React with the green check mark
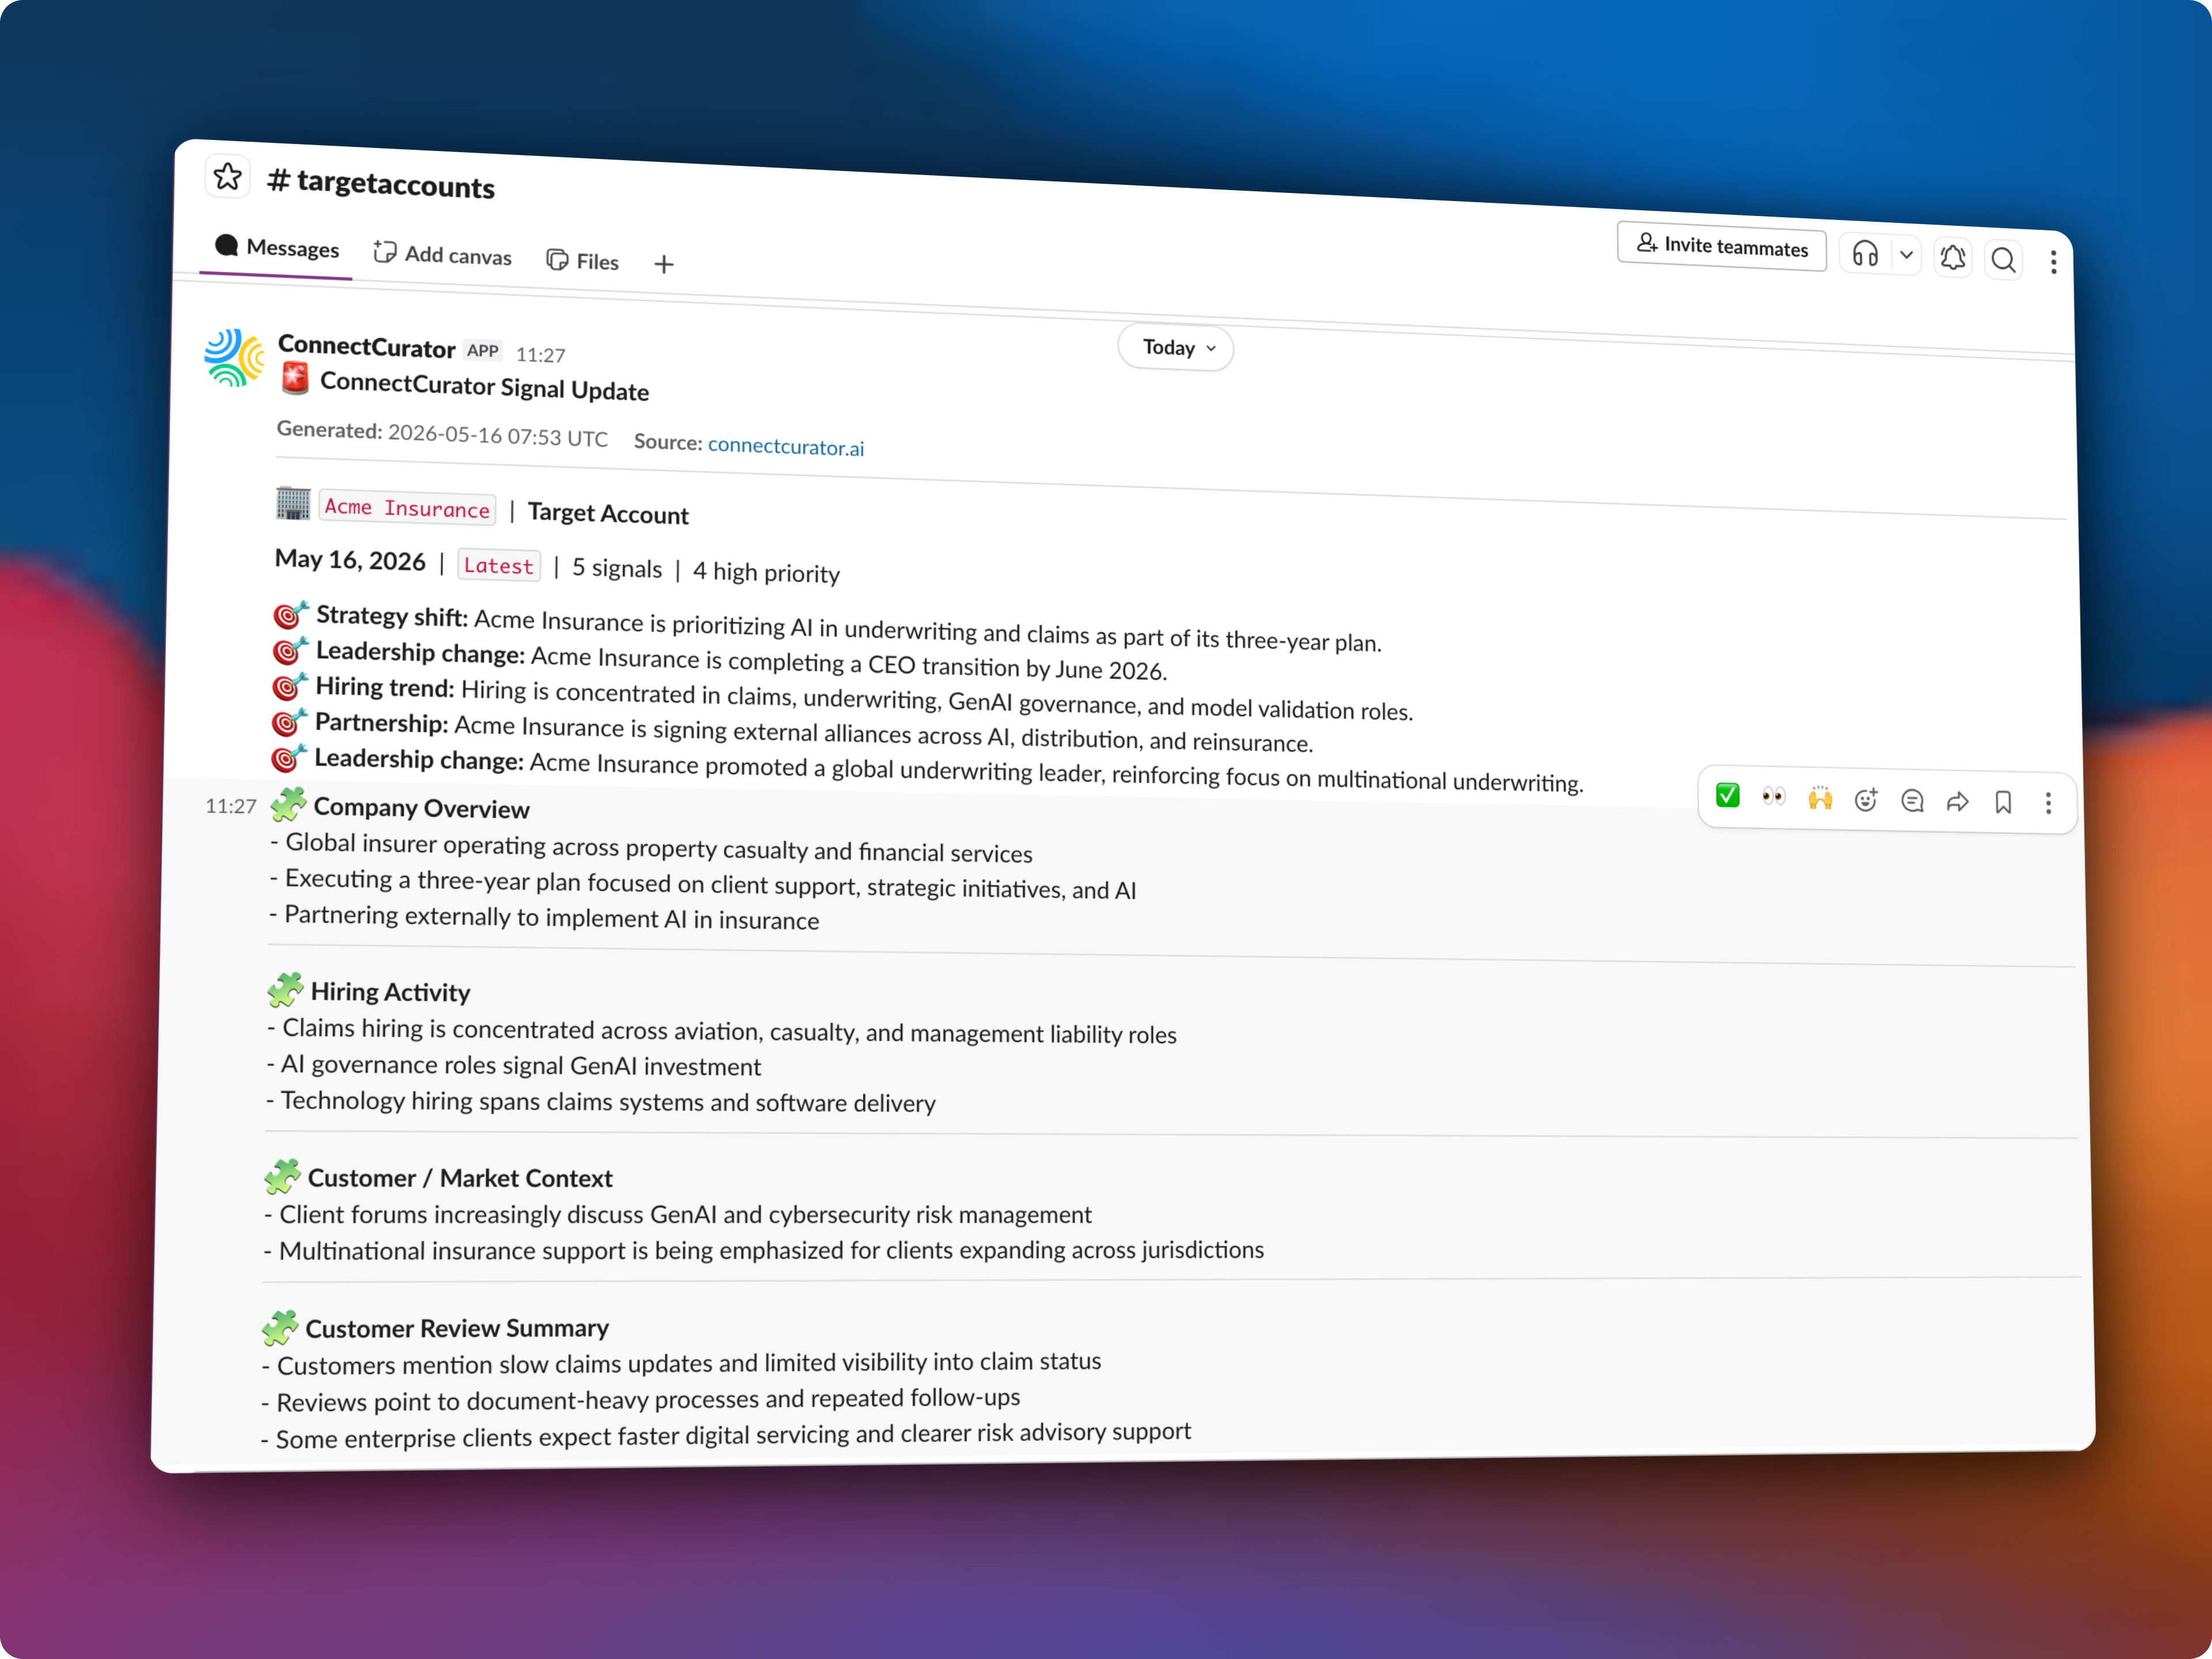The image size is (2212, 1659). pos(1728,796)
